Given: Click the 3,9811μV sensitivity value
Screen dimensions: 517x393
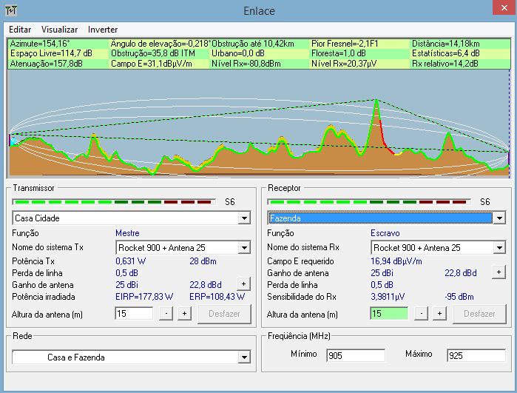Looking at the screenshot, I should pyautogui.click(x=388, y=297).
